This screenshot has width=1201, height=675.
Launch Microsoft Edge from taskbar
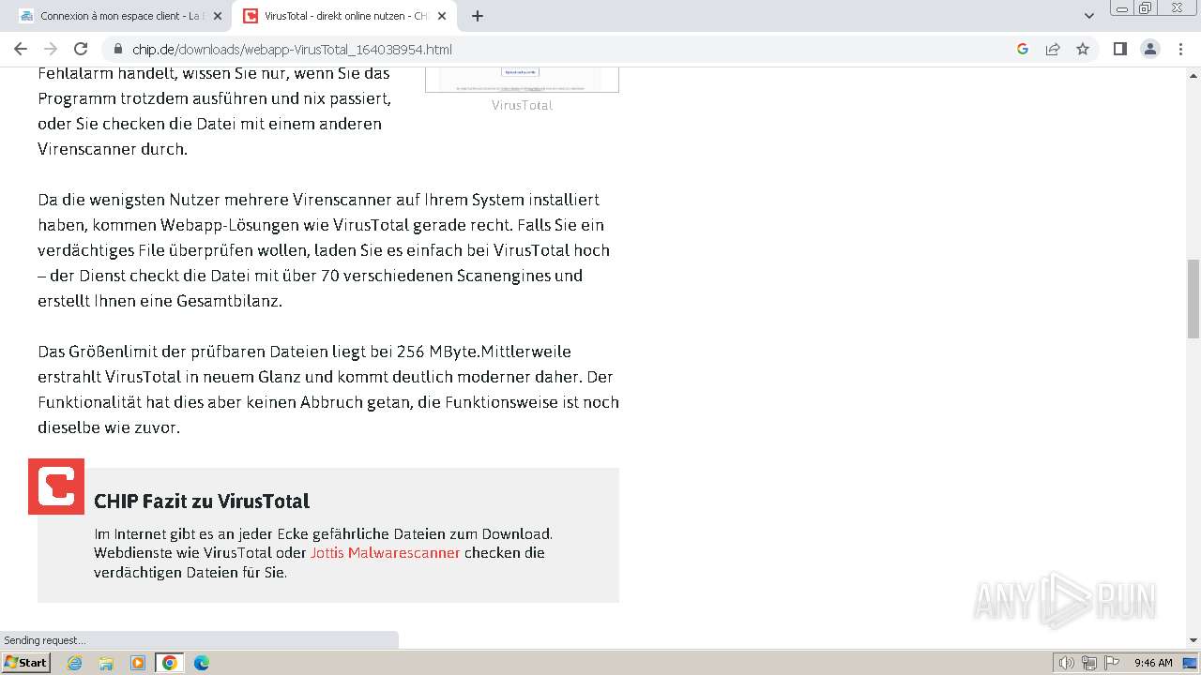[x=202, y=663]
